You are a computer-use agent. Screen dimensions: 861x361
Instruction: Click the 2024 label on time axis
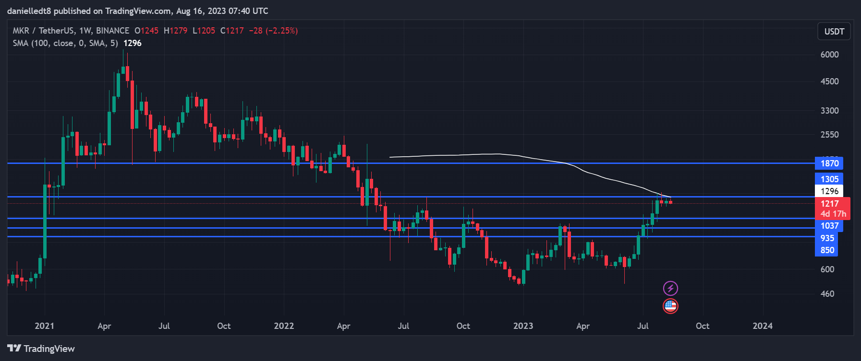point(763,326)
